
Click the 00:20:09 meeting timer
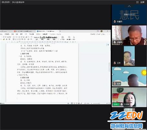6,2
